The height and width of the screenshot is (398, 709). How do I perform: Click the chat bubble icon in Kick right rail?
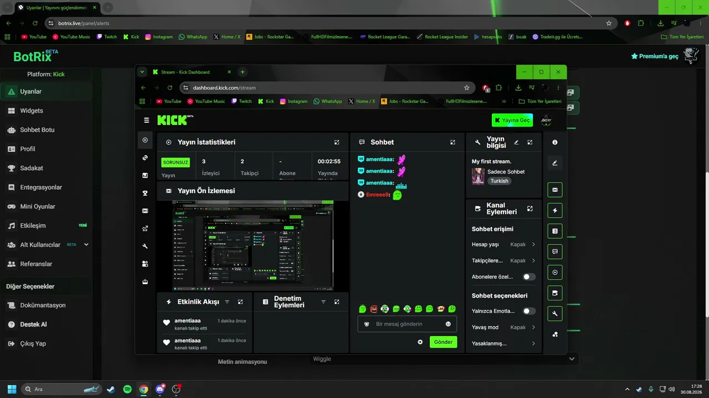tap(554, 252)
